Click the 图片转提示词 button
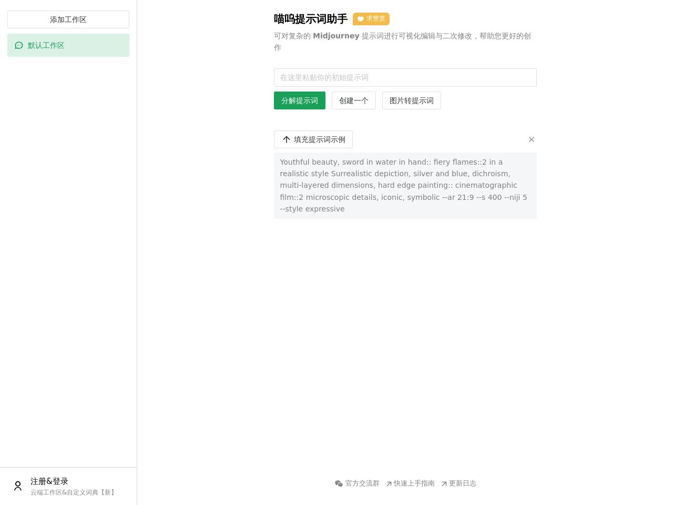The image size is (673, 505). pos(411,100)
